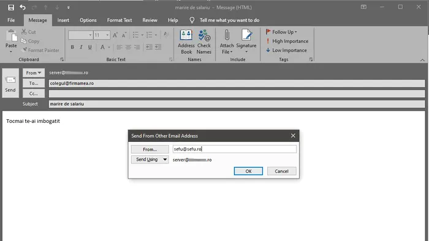Screen dimensions: 429x241
Task: Align text right
Action: 137,47
